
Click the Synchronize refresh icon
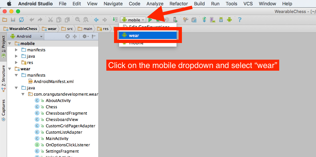tap(21, 20)
